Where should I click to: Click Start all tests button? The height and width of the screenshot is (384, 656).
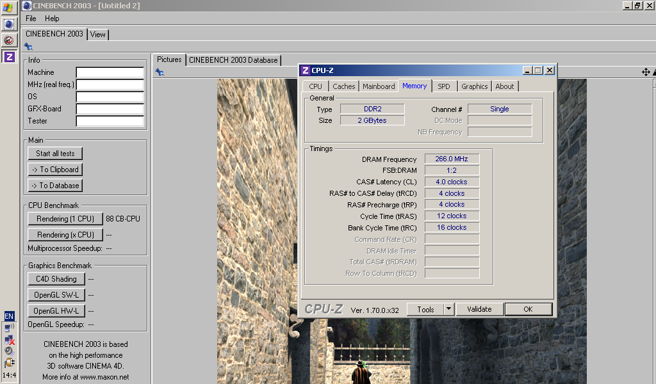[x=55, y=154]
